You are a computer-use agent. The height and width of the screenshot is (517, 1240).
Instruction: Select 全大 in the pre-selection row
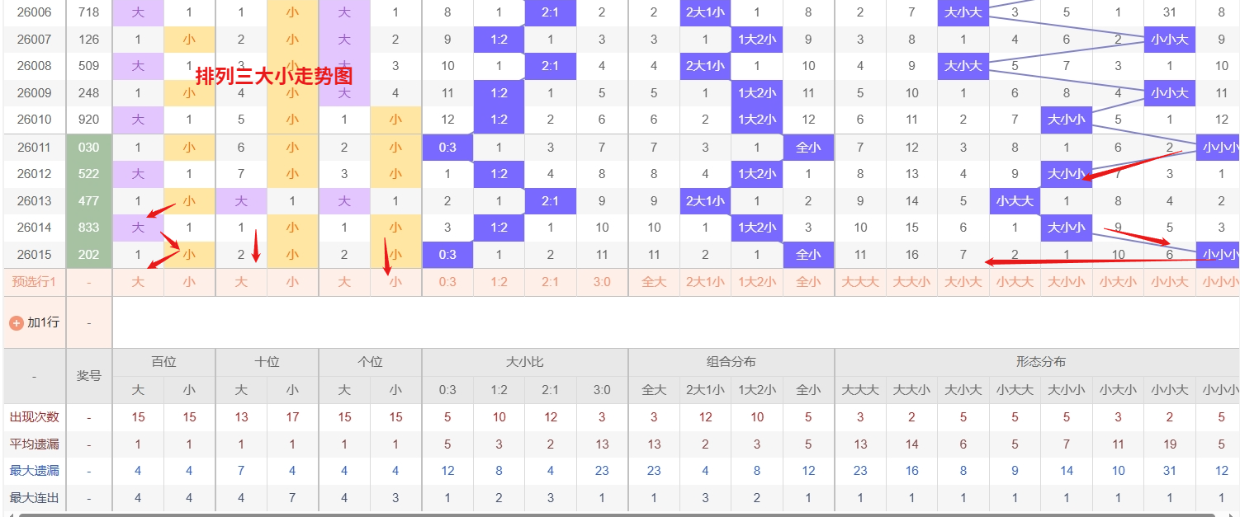(654, 282)
